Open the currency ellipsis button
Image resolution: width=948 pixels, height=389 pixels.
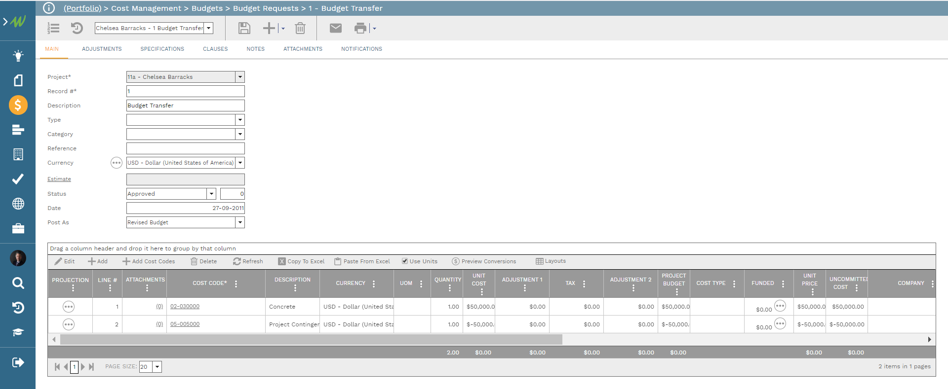pyautogui.click(x=116, y=163)
